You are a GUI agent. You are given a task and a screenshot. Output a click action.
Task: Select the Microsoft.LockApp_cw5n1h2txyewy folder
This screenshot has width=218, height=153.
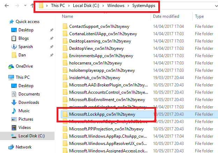[x=102, y=114]
